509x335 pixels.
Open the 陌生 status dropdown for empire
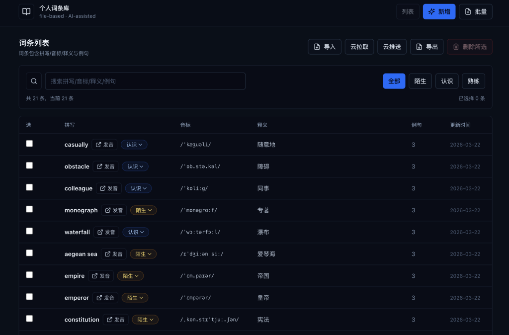[130, 276]
